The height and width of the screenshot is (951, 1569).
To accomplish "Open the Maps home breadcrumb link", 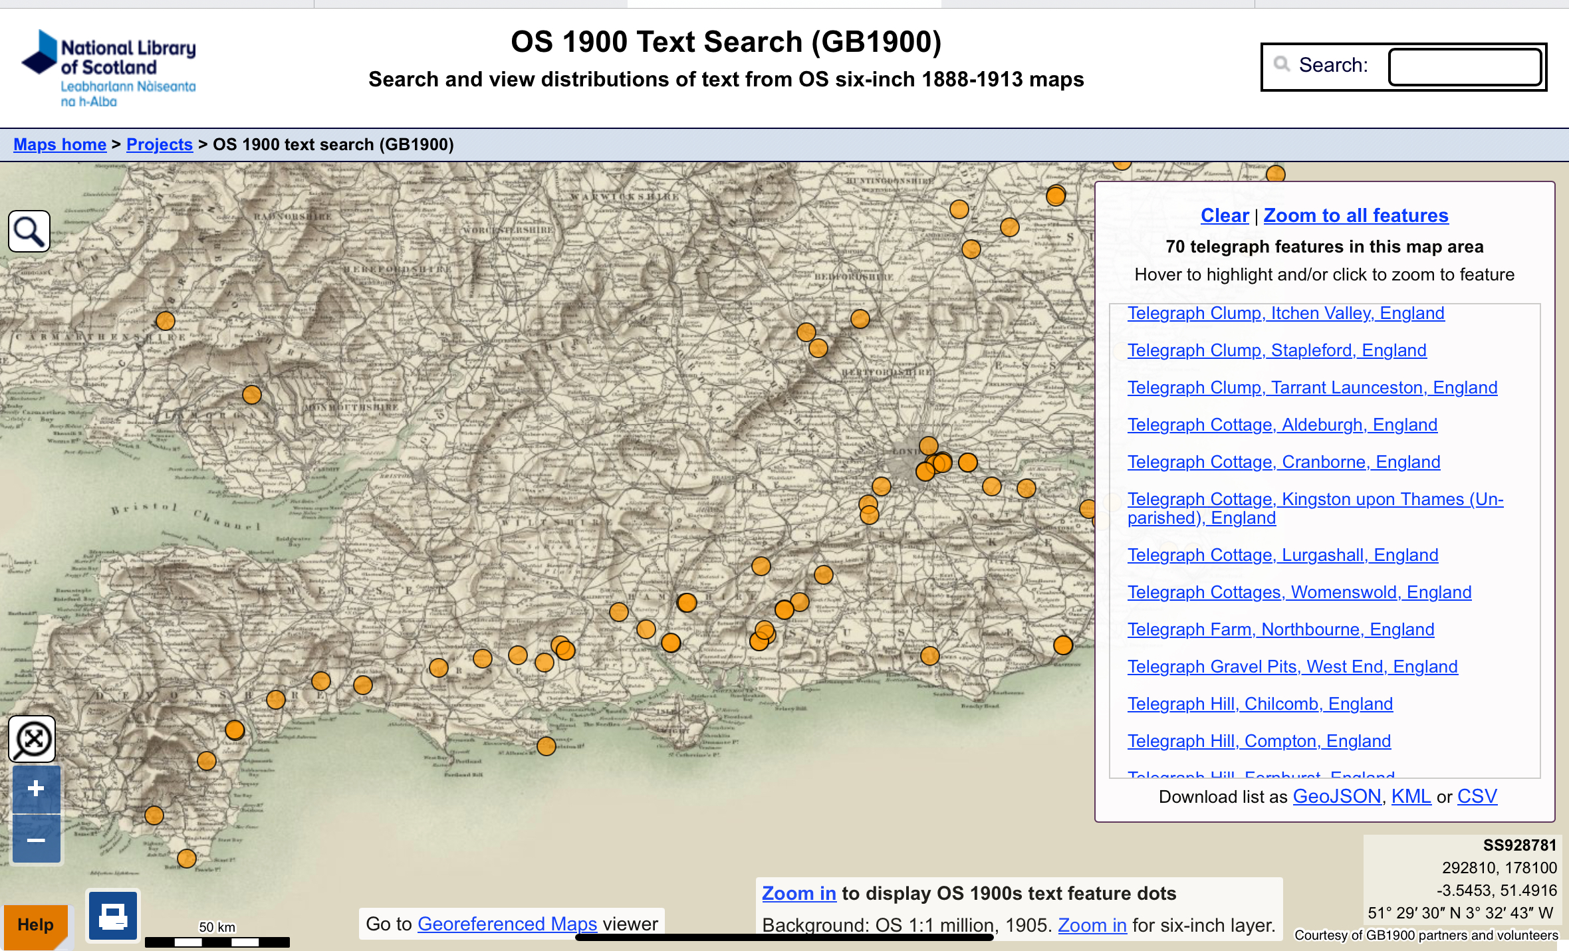I will click(x=60, y=144).
